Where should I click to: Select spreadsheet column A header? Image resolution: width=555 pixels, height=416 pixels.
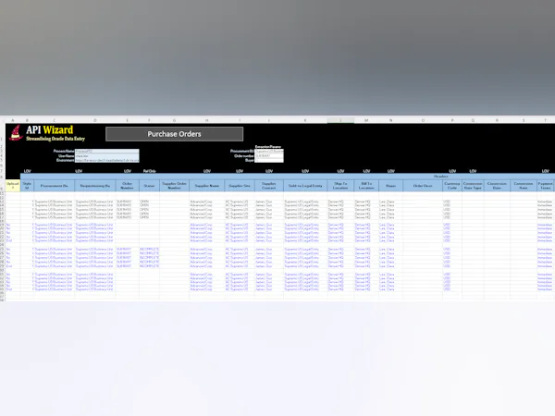coord(13,120)
